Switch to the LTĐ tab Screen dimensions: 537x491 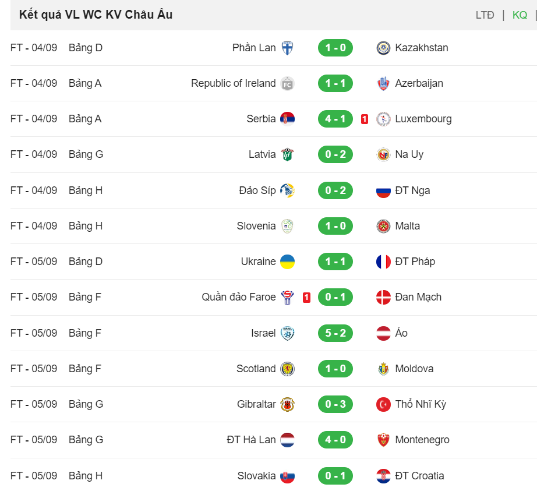485,15
